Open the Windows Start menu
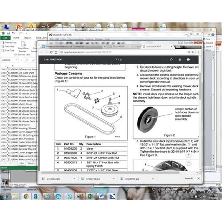 click(x=5, y=196)
